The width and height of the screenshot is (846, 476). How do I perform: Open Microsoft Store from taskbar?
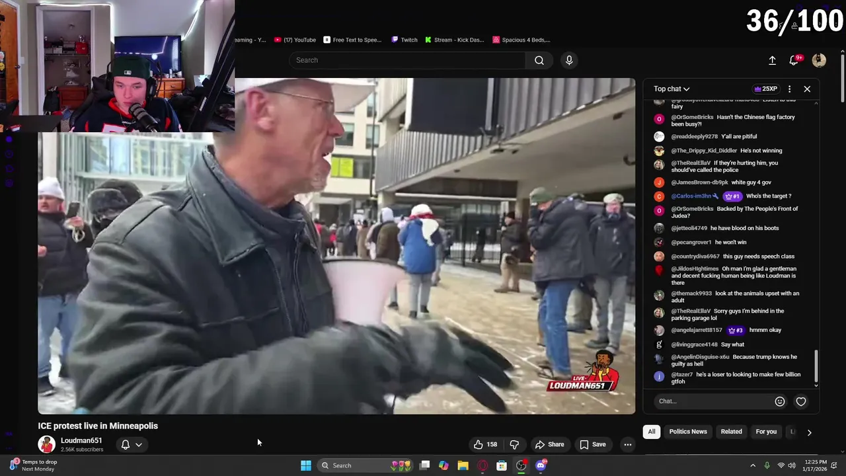tap(502, 465)
